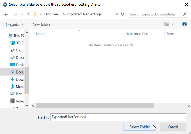
Task: Open the Organize menu
Action: (x=15, y=24)
